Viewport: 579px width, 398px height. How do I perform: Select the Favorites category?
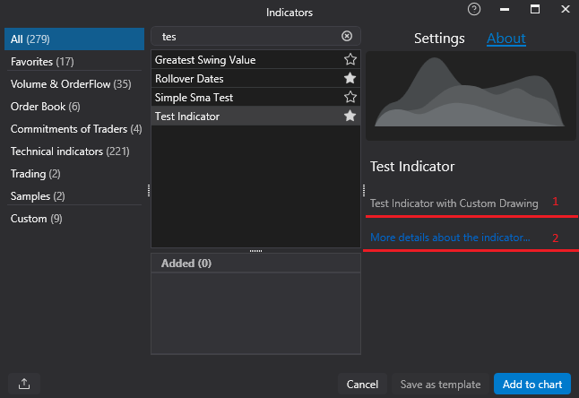click(x=42, y=62)
